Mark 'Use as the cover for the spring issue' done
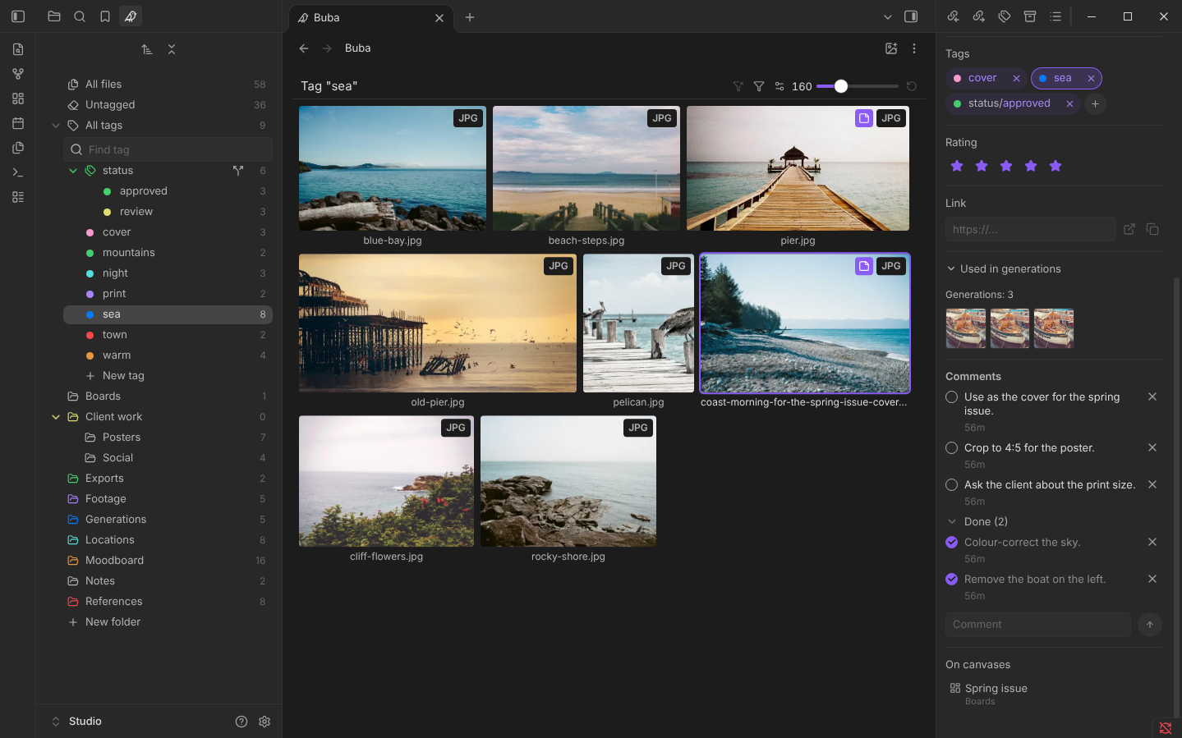The height and width of the screenshot is (738, 1182). pos(952,397)
